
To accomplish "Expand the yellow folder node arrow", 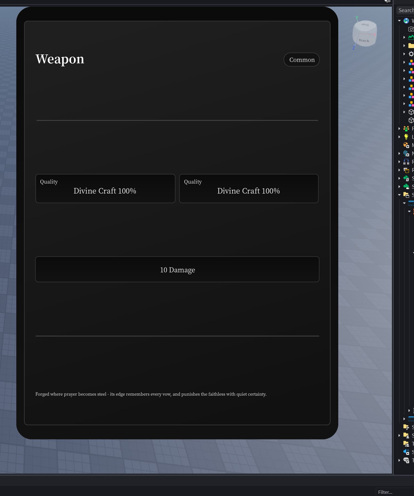I will tap(404, 46).
